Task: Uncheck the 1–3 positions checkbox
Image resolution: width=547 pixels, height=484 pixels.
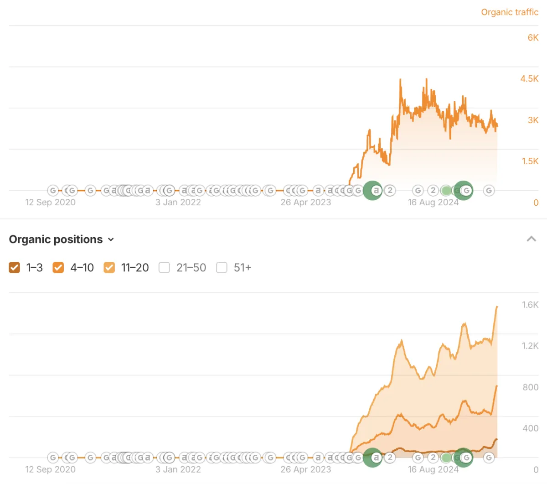Action: coord(15,267)
